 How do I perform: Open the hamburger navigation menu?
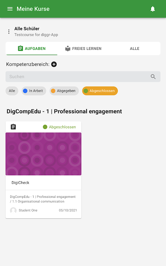click(x=10, y=9)
